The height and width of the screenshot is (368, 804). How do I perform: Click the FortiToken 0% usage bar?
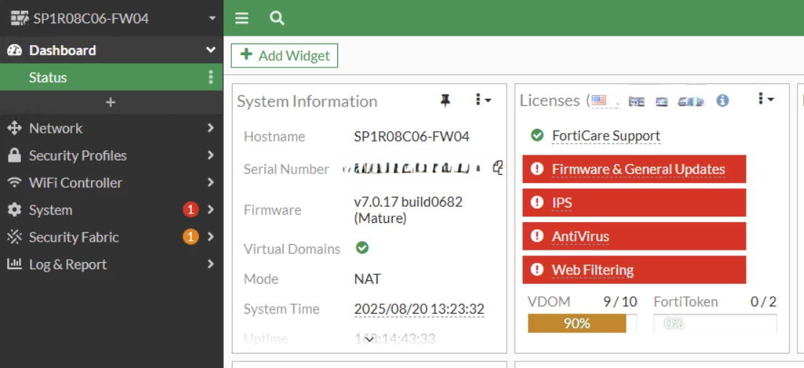click(x=715, y=324)
